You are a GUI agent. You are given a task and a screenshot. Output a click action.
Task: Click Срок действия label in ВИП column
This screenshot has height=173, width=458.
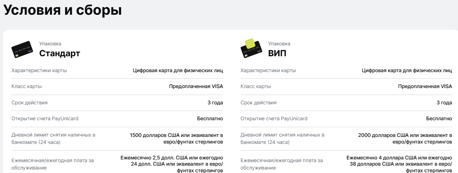[x=258, y=103]
